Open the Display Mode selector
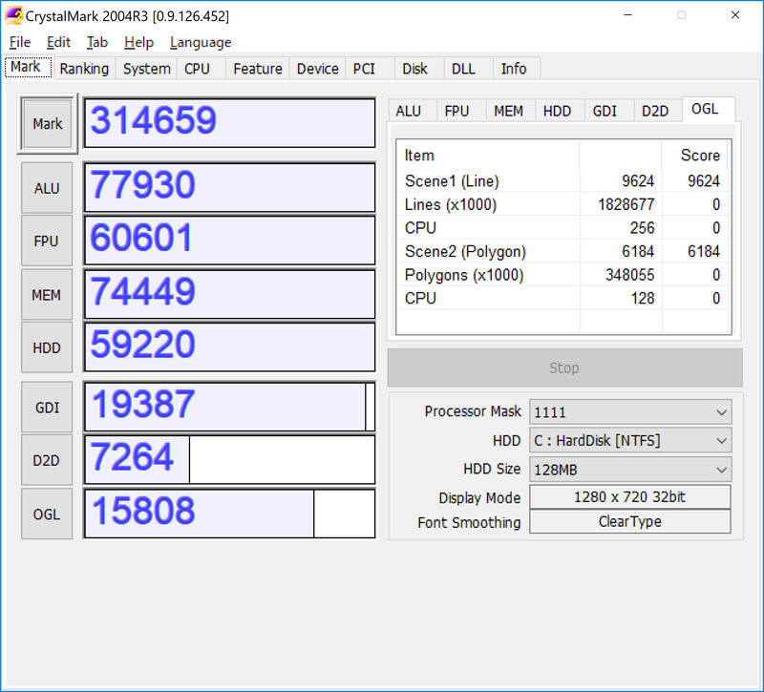This screenshot has width=764, height=692. [630, 497]
